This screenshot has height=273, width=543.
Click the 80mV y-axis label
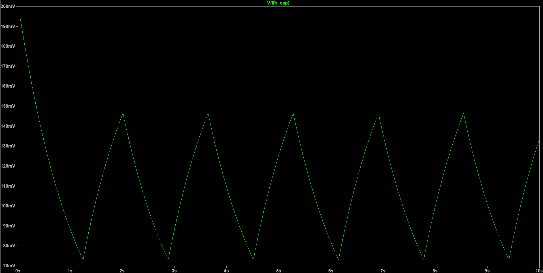[9, 246]
